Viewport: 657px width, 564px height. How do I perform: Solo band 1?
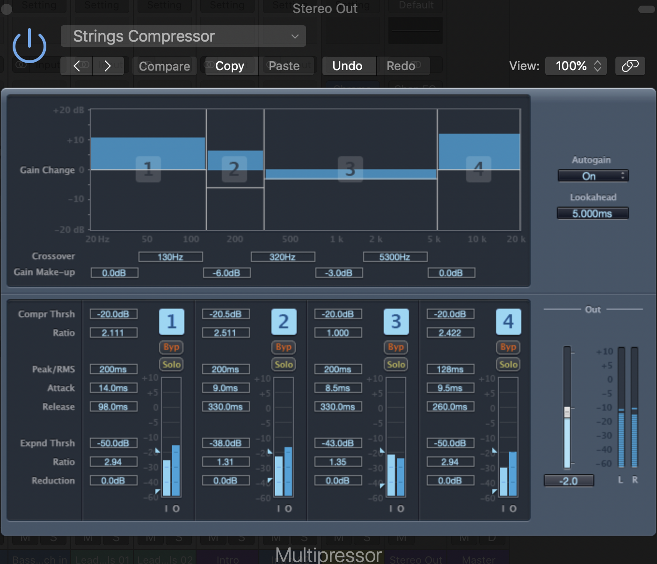171,364
